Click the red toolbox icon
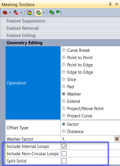 point(5,13)
